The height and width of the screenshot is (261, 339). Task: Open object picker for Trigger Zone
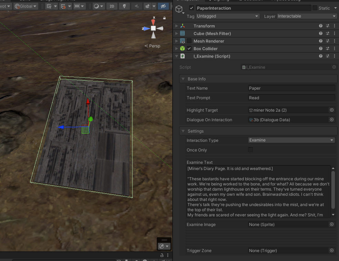332,250
